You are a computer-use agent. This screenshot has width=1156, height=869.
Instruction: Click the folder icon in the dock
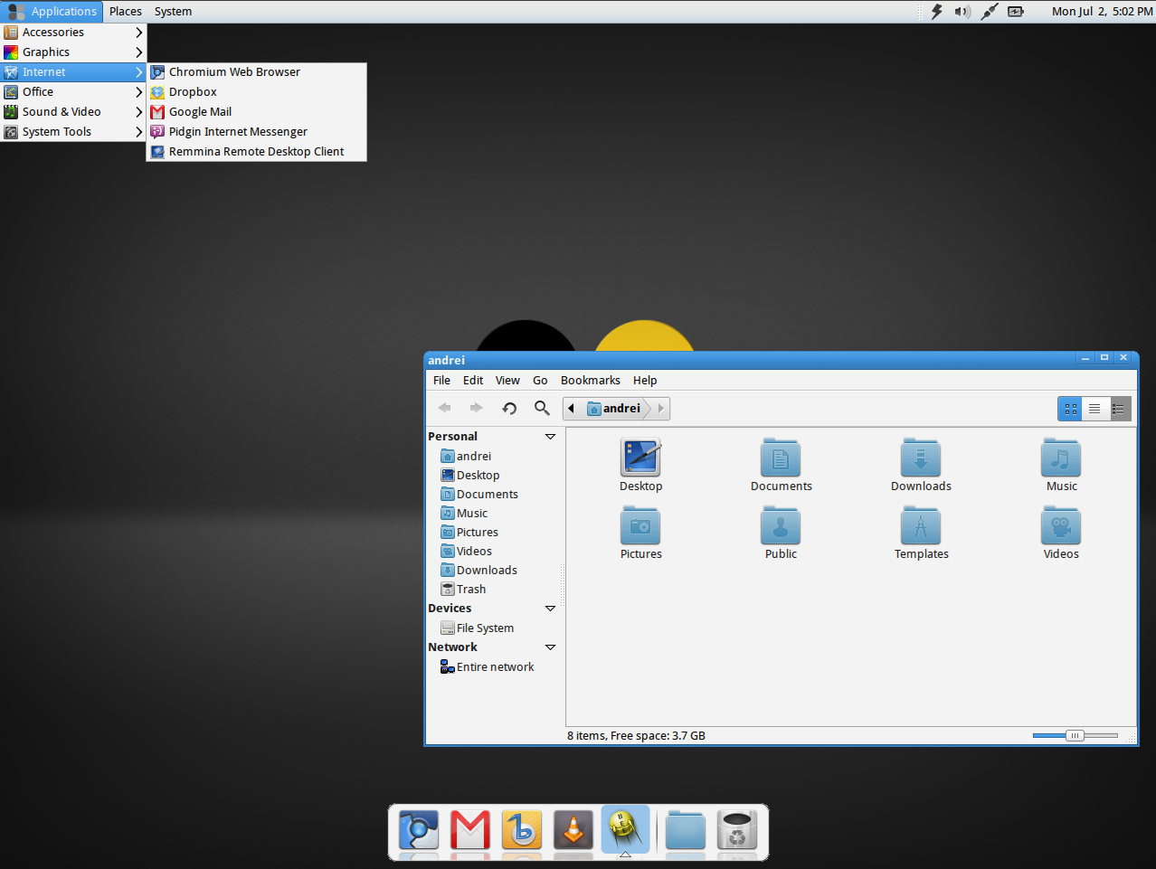tap(686, 829)
